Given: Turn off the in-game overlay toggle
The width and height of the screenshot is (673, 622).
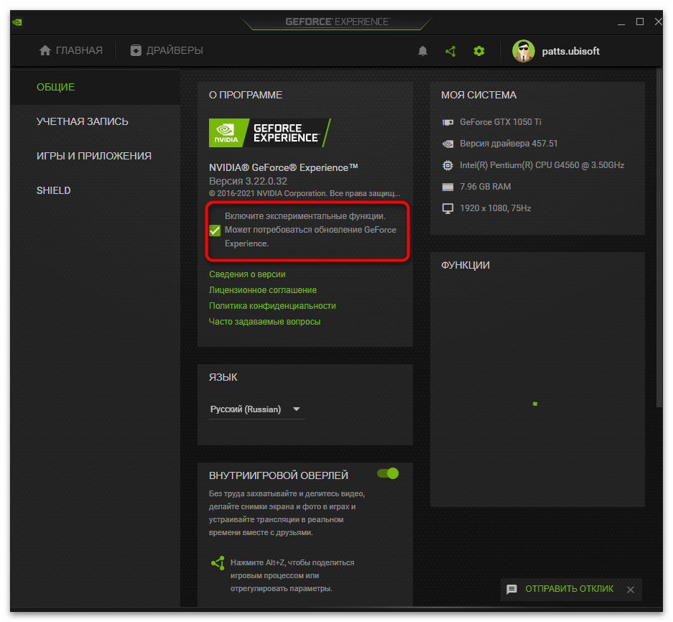Looking at the screenshot, I should [x=388, y=473].
